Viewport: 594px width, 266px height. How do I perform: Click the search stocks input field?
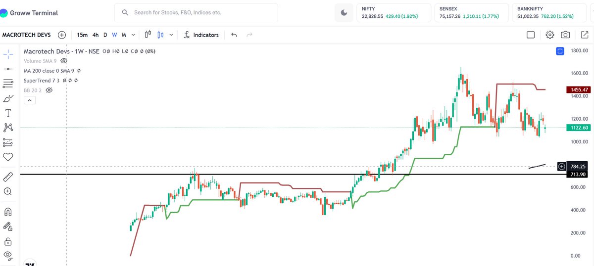[196, 12]
